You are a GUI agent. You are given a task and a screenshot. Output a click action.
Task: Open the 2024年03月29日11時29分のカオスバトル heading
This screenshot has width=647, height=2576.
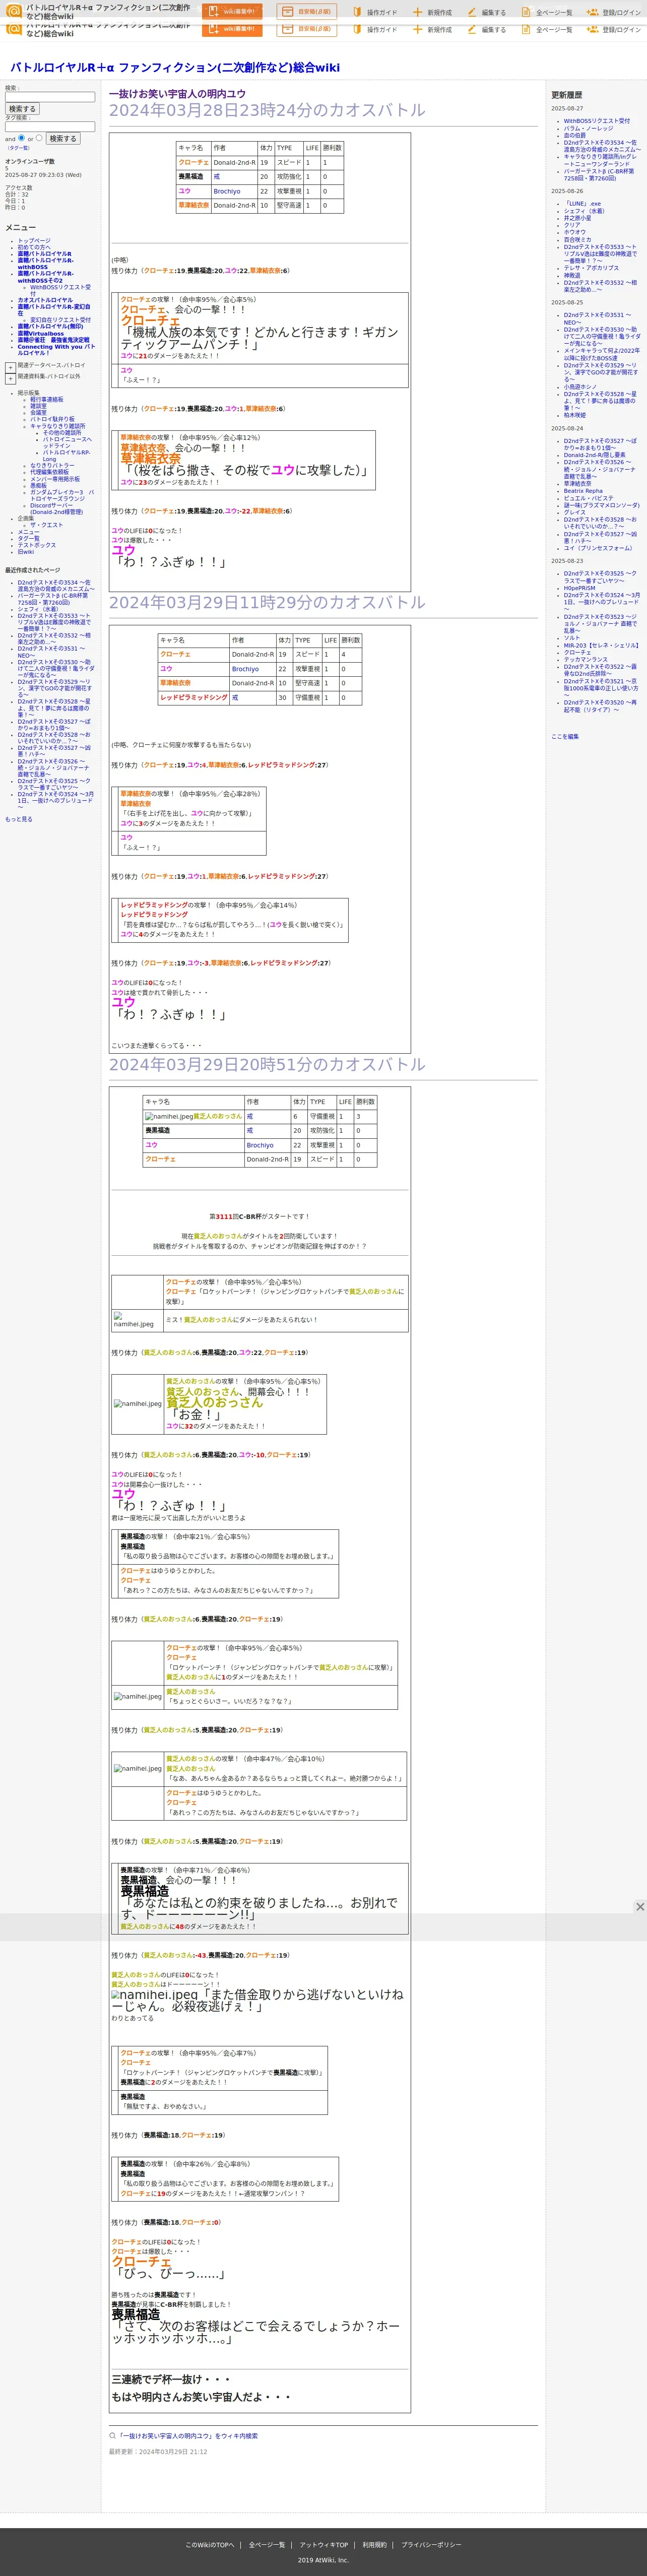(x=267, y=602)
